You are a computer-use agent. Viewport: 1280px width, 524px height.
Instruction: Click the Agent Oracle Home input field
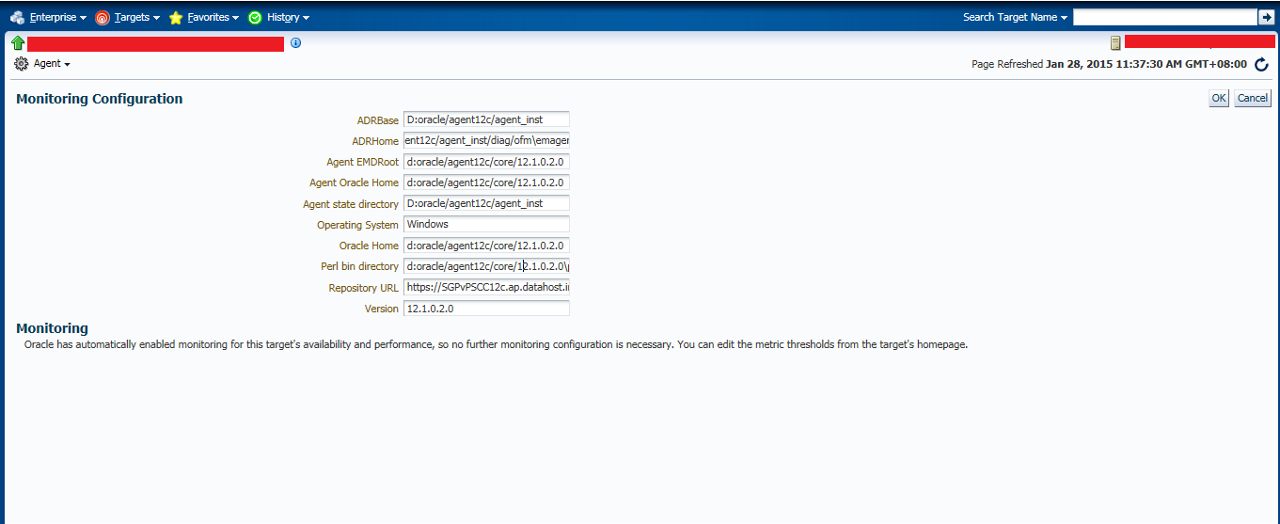point(486,183)
